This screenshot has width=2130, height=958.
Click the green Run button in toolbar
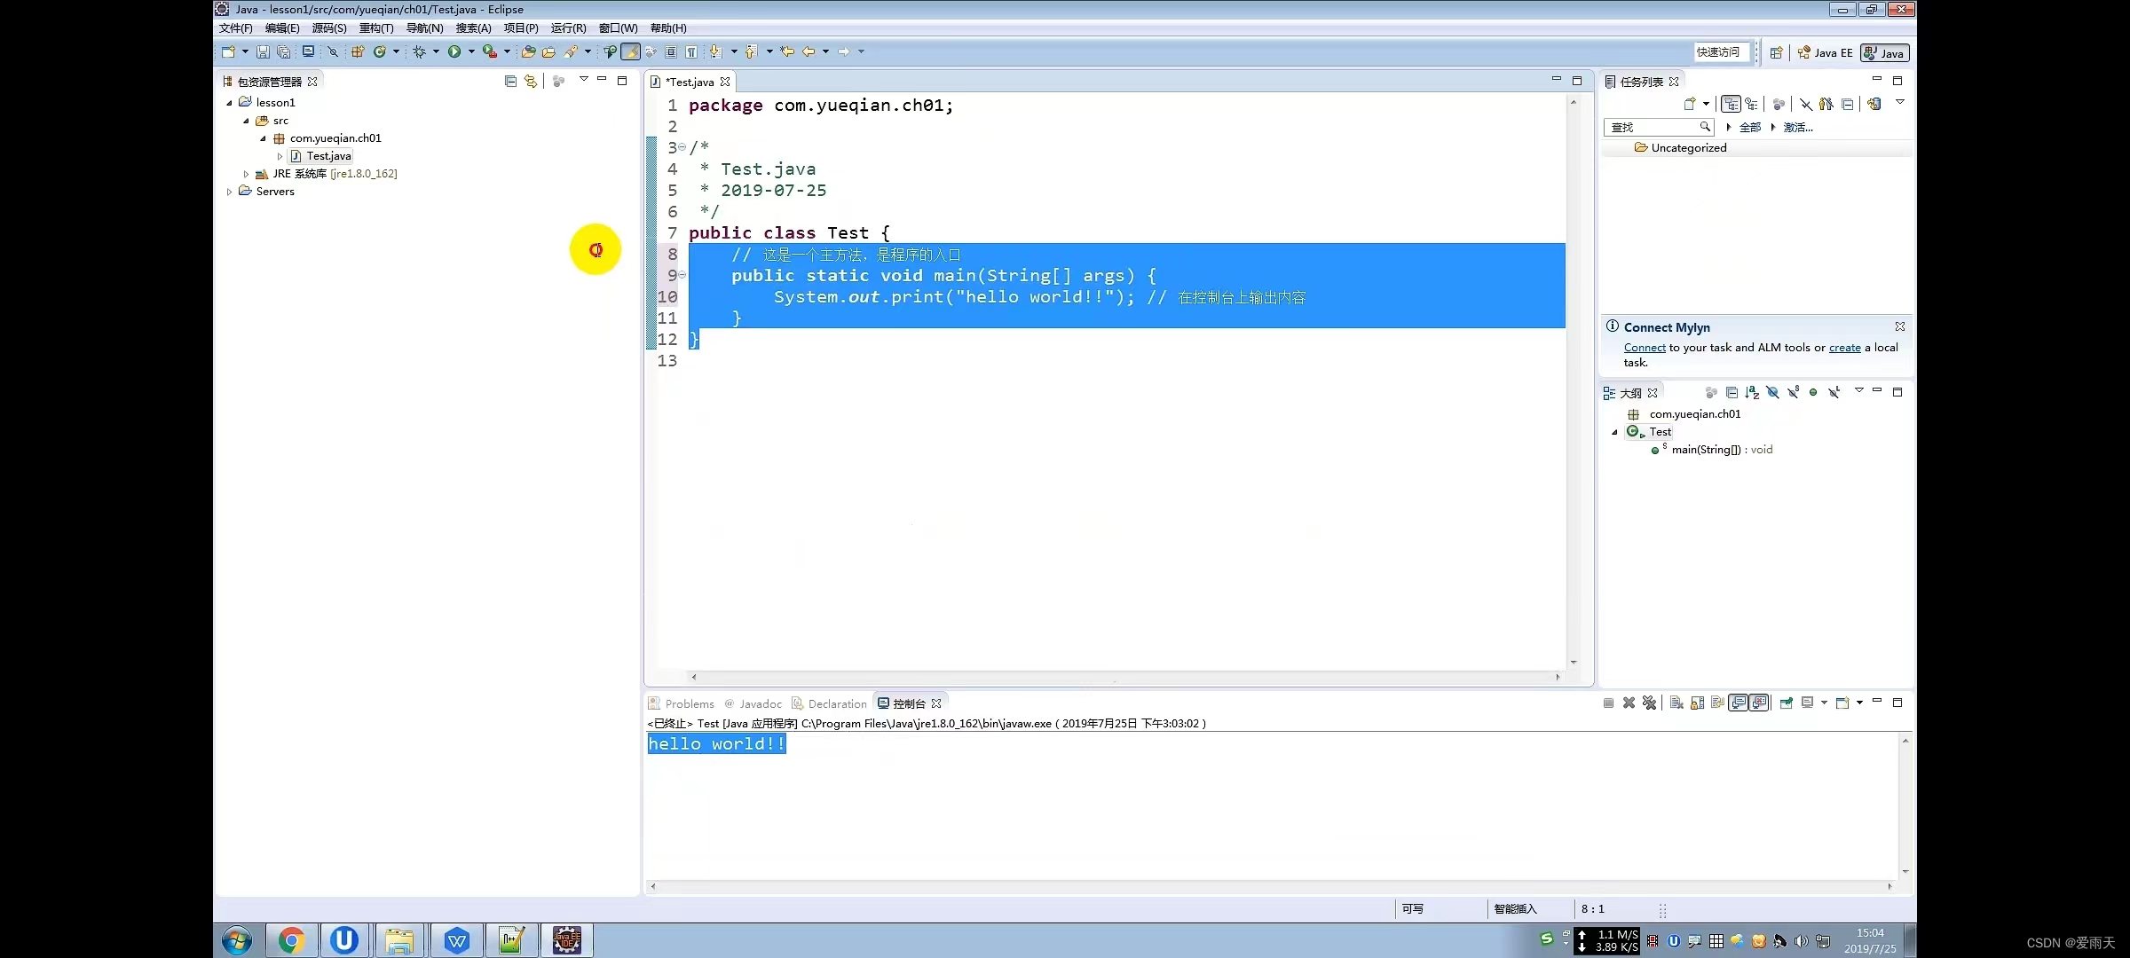pyautogui.click(x=454, y=52)
